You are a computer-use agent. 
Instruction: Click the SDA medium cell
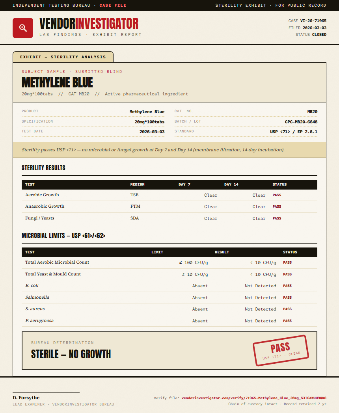coord(134,218)
